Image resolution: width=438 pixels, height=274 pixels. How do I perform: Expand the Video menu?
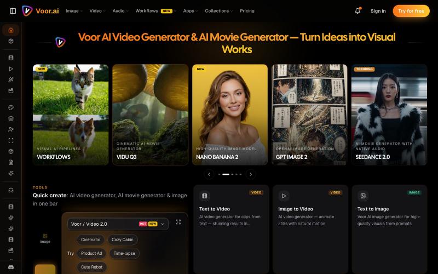tap(97, 11)
